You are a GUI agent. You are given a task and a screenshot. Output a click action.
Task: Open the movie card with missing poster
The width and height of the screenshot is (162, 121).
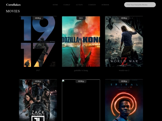(81, 100)
